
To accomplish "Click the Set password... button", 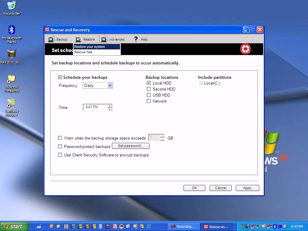I will click(x=131, y=146).
